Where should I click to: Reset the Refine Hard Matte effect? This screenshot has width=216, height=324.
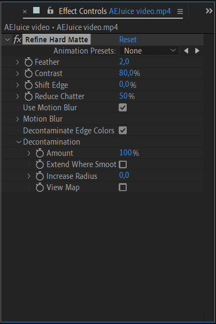[x=128, y=40]
